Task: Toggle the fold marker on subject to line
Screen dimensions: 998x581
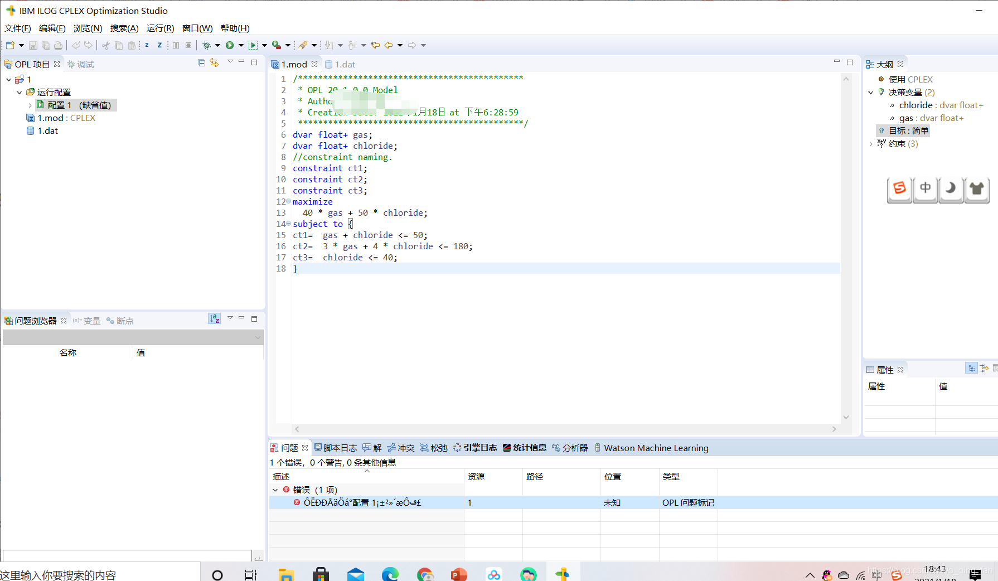Action: coord(288,224)
